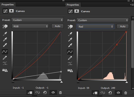This screenshot has width=134, height=97.
Task: Click histogram warning icon in right panel
Action: point(70,71)
